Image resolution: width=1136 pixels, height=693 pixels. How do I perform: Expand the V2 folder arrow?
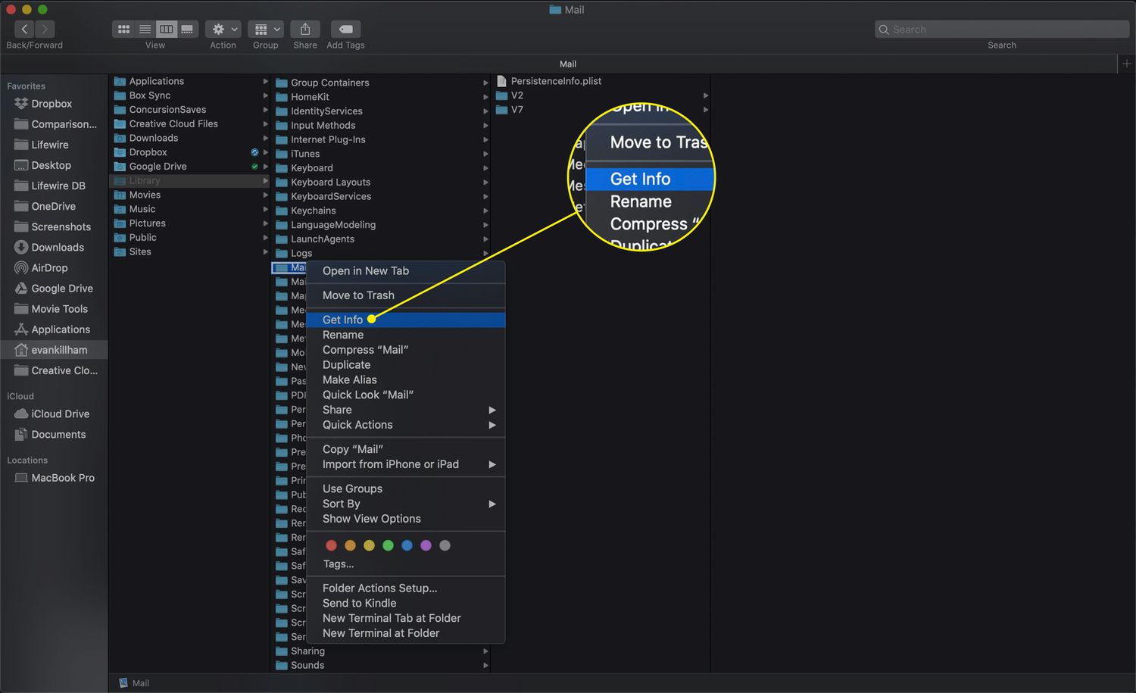click(705, 95)
